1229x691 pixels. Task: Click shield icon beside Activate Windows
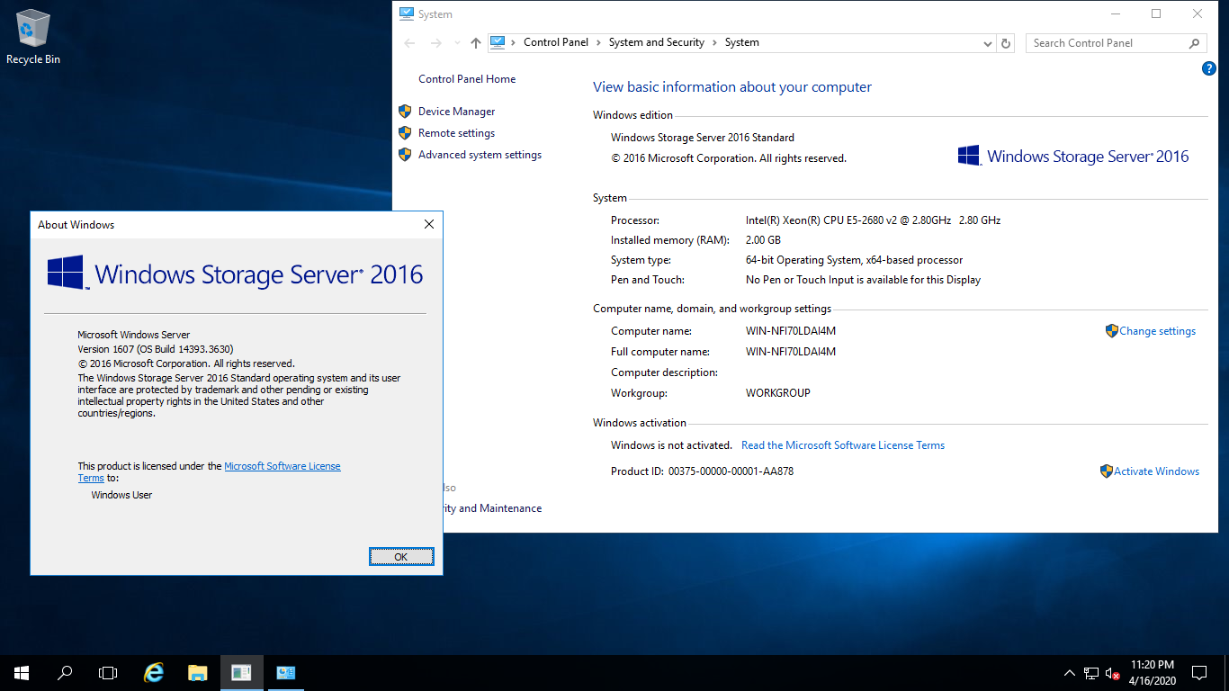tap(1107, 471)
